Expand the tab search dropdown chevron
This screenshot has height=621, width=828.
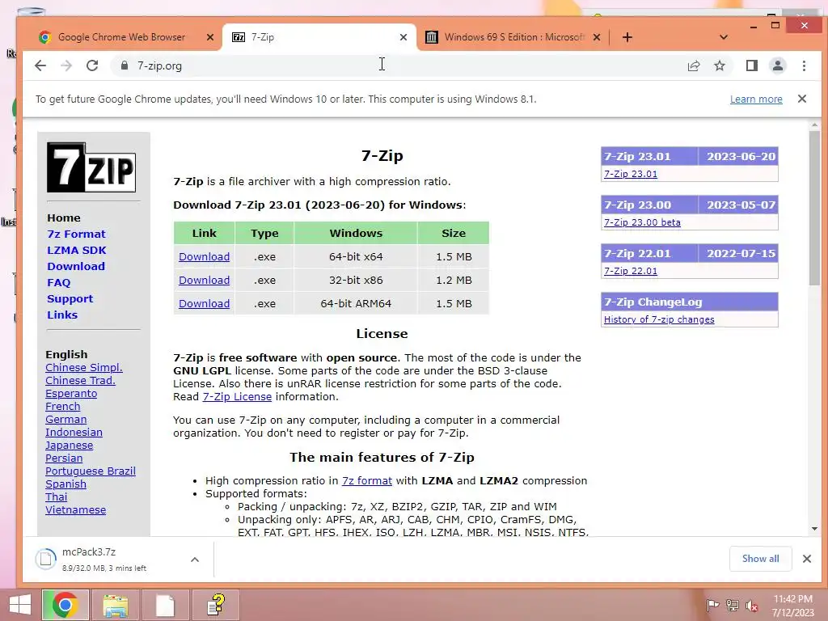pyautogui.click(x=724, y=37)
